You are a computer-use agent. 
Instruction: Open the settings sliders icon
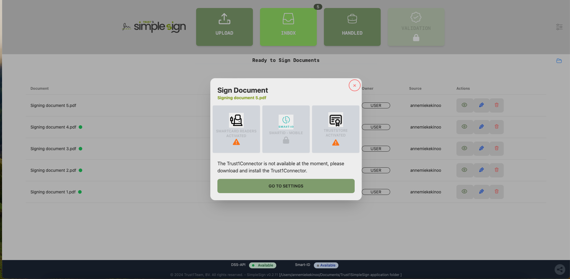pos(559,27)
